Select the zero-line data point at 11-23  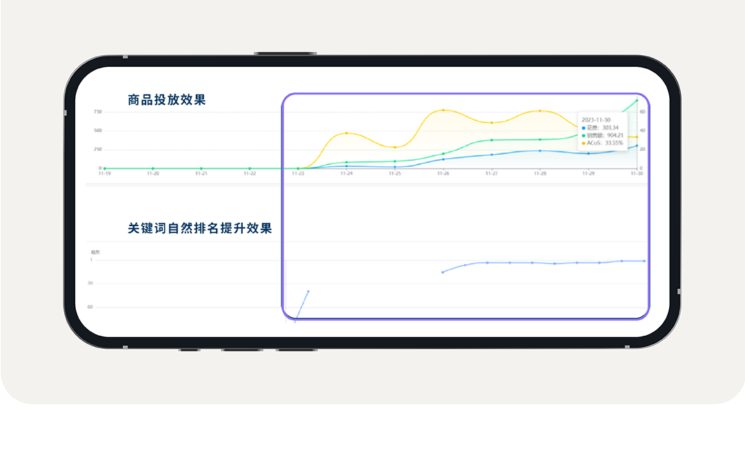[298, 169]
